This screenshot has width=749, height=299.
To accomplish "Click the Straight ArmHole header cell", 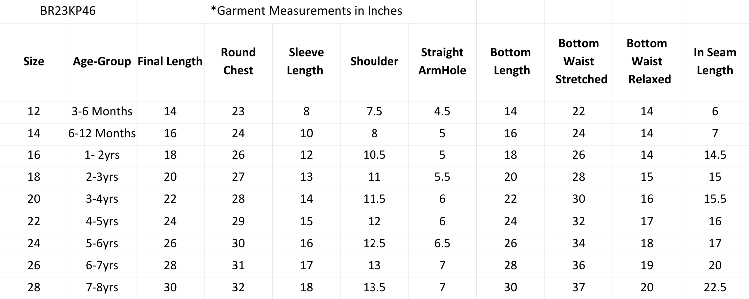I will (442, 62).
